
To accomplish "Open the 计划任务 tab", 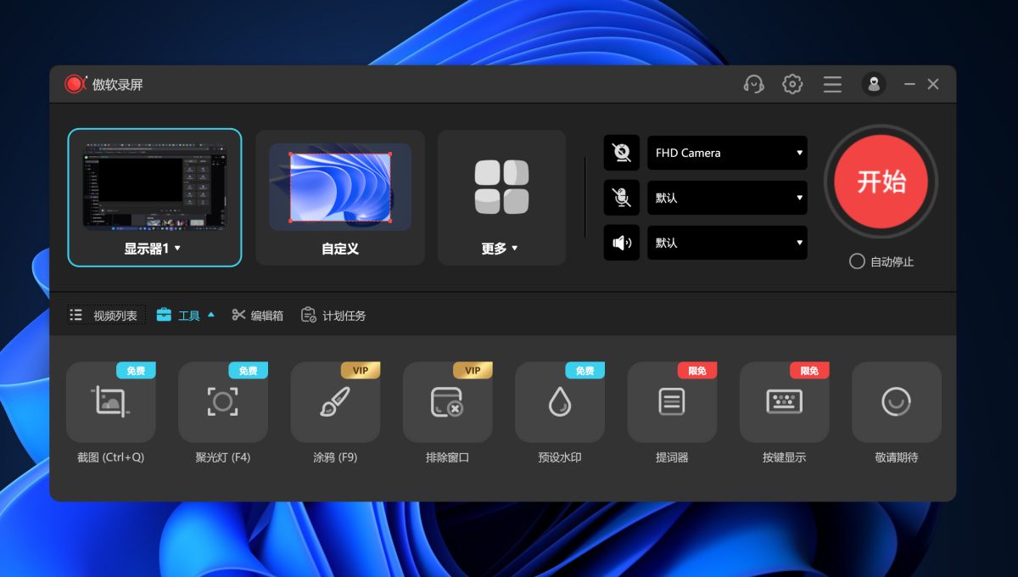I will pyautogui.click(x=333, y=316).
